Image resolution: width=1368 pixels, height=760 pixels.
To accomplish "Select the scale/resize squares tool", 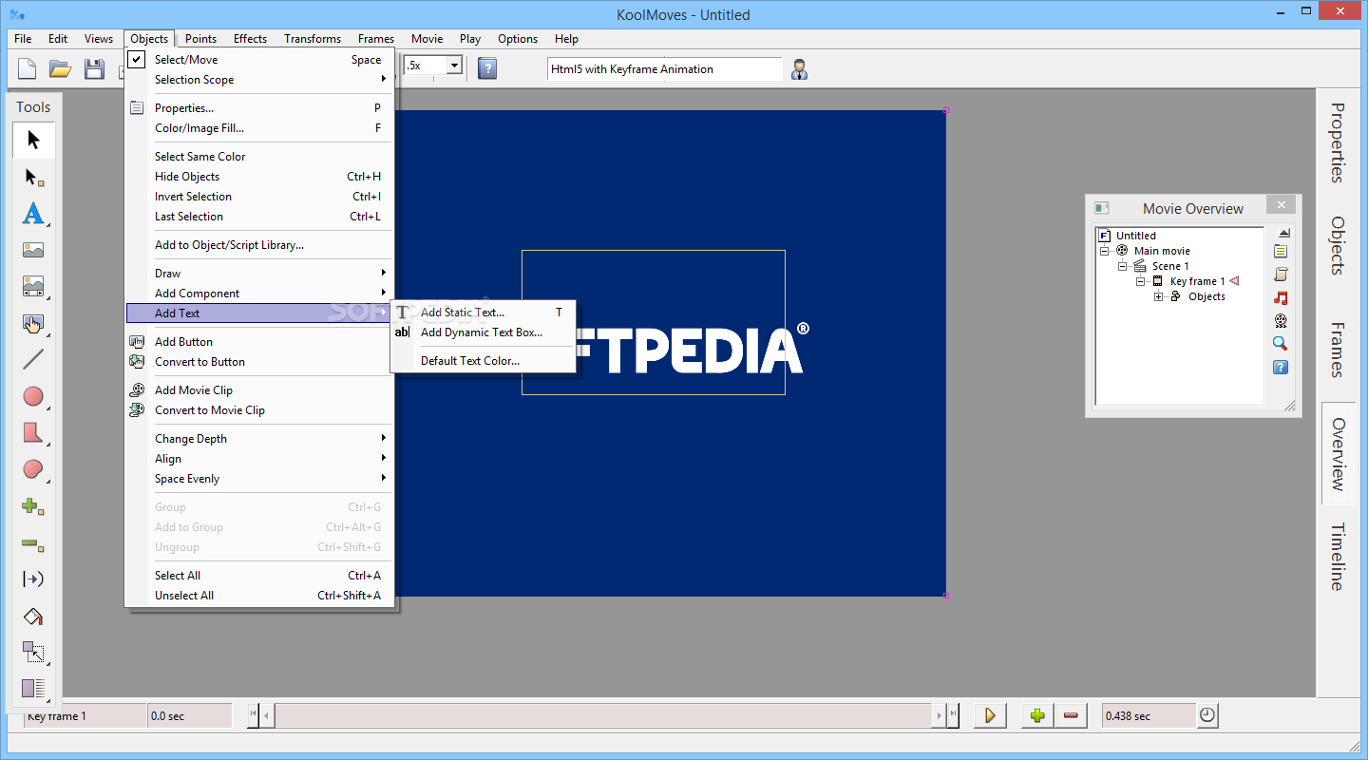I will point(33,653).
